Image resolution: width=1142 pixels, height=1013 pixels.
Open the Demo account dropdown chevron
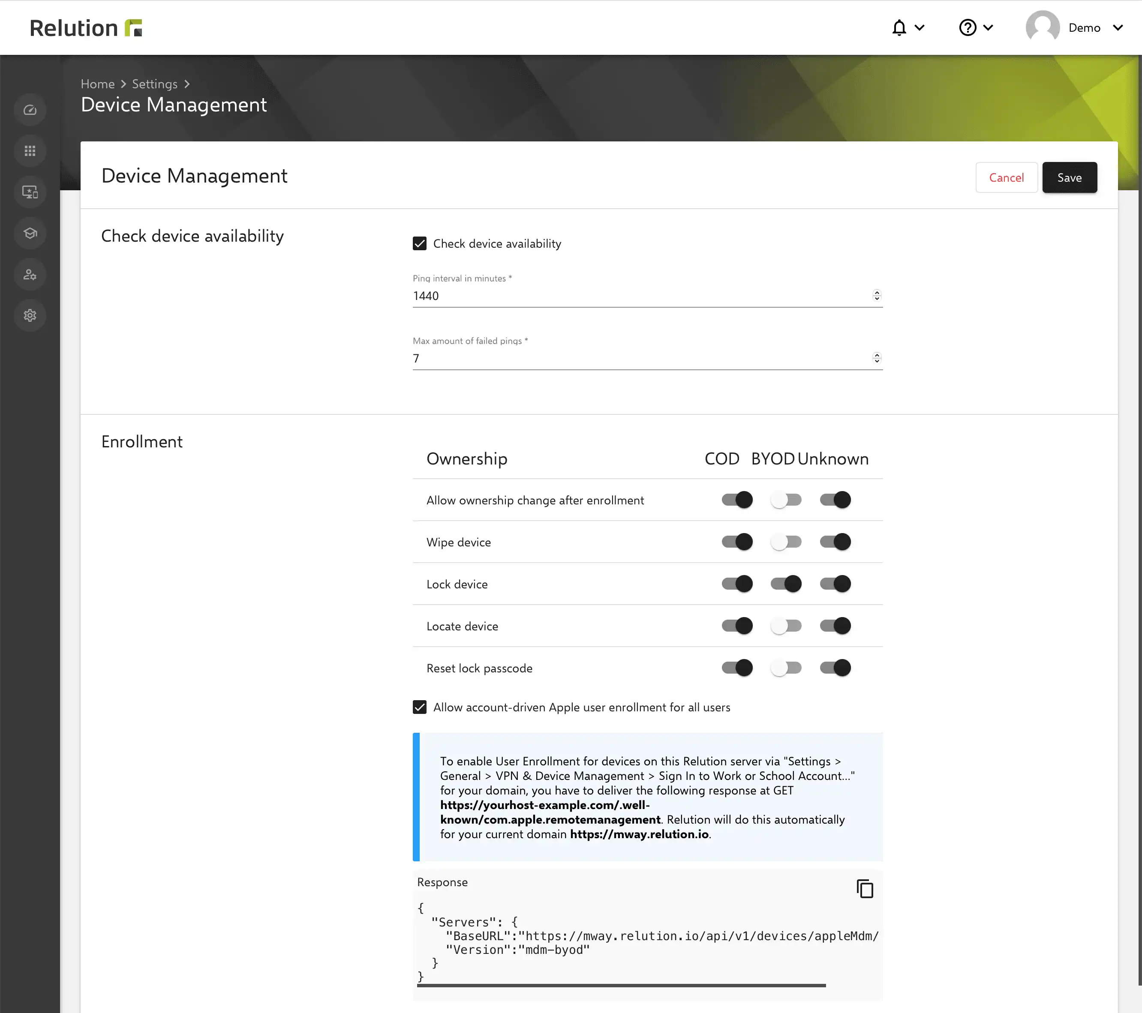tap(1118, 27)
